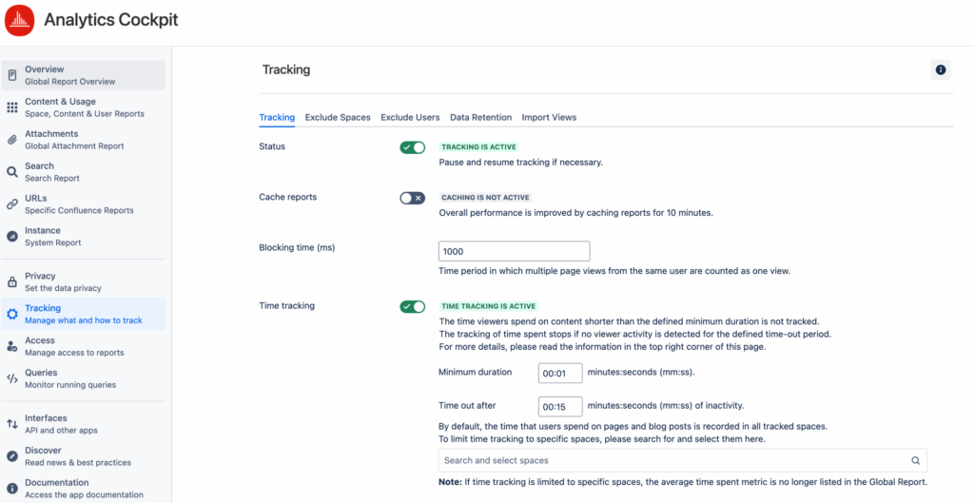
Task: Switch to the Exclude Spaces tab
Action: [x=338, y=117]
